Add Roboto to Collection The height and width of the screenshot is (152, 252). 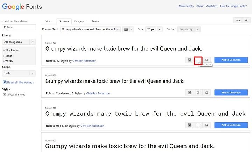[231, 60]
